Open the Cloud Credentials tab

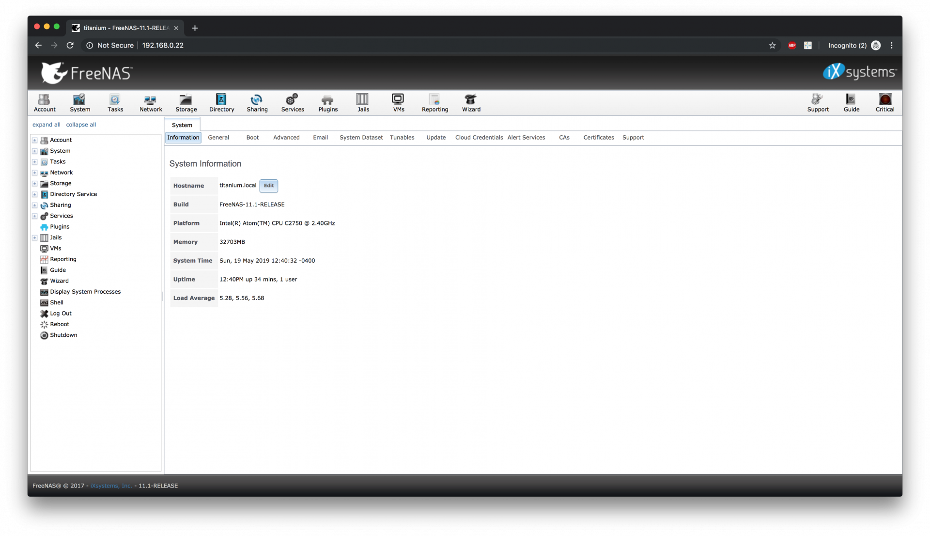tap(479, 138)
